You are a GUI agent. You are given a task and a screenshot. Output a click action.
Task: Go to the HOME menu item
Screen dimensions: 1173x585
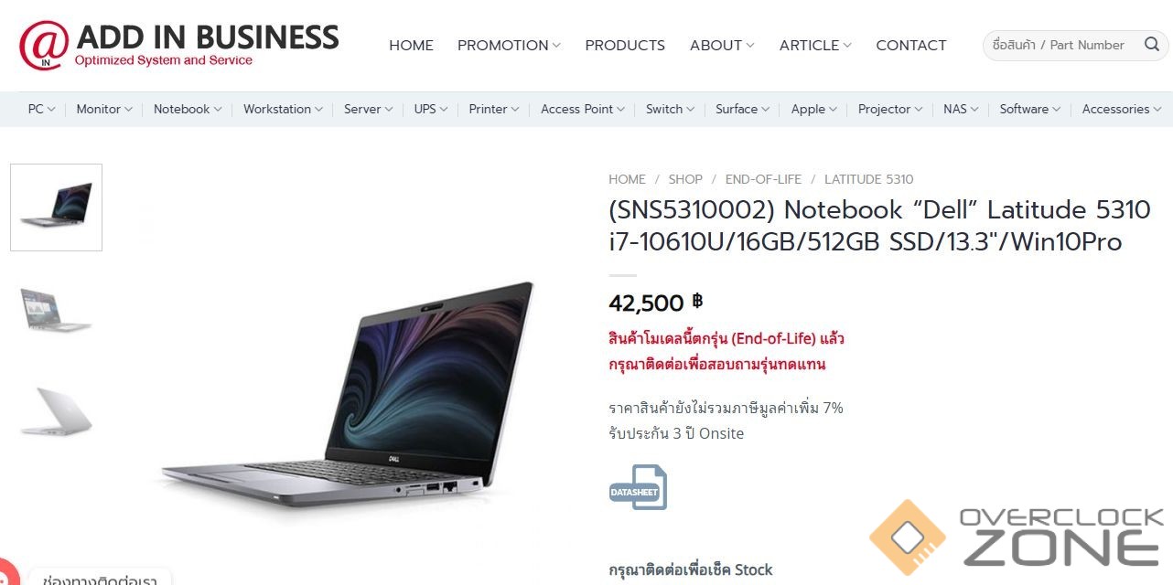tap(411, 45)
